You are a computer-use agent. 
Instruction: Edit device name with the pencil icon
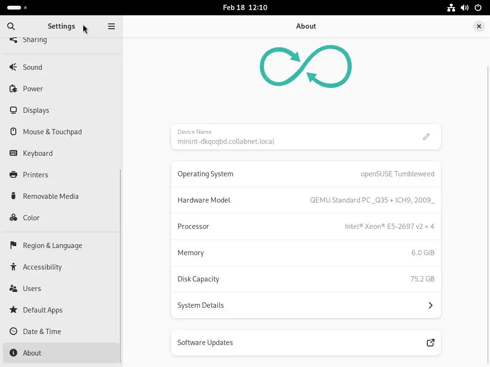pyautogui.click(x=426, y=137)
